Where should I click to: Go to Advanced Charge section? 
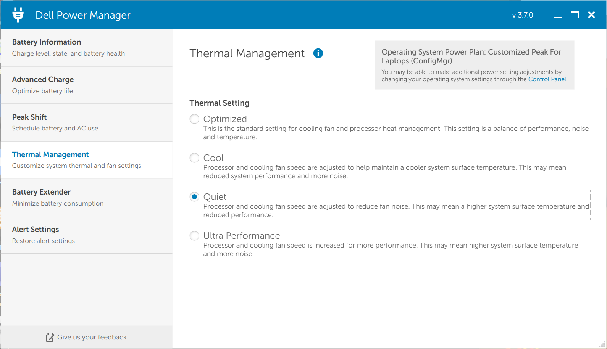tap(87, 85)
